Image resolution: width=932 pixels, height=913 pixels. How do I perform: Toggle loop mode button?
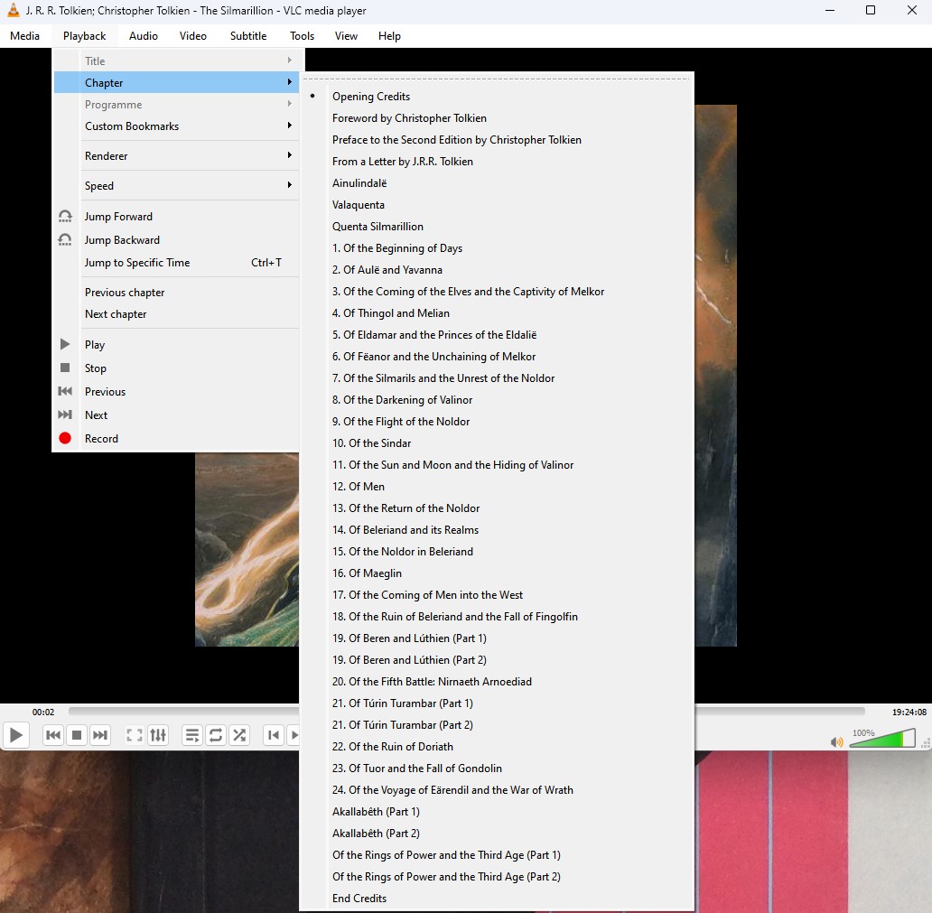coord(216,735)
